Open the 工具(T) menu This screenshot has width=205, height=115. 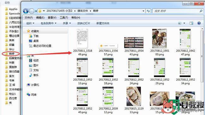point(64,18)
